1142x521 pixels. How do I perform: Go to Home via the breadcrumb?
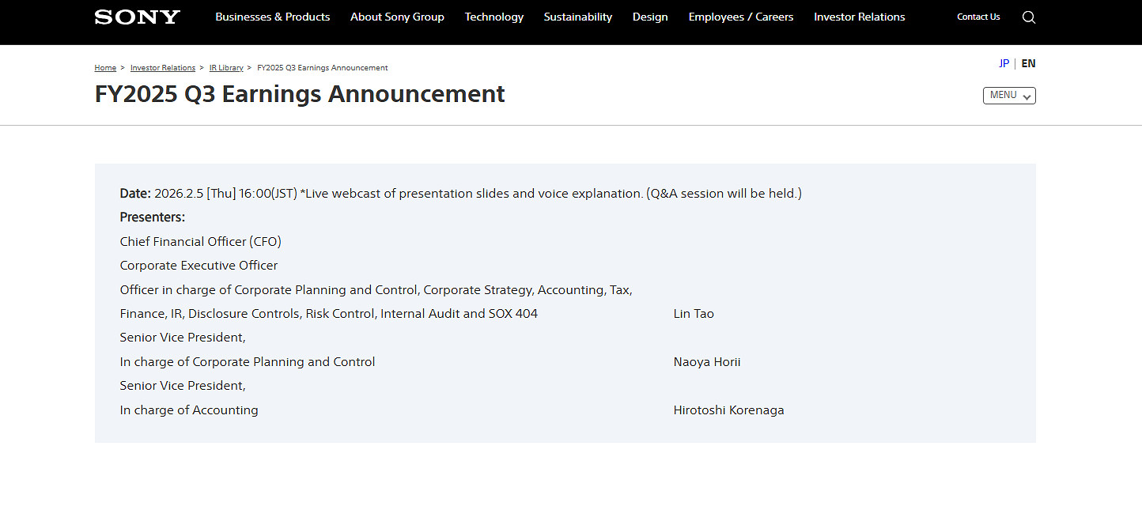pyautogui.click(x=105, y=68)
